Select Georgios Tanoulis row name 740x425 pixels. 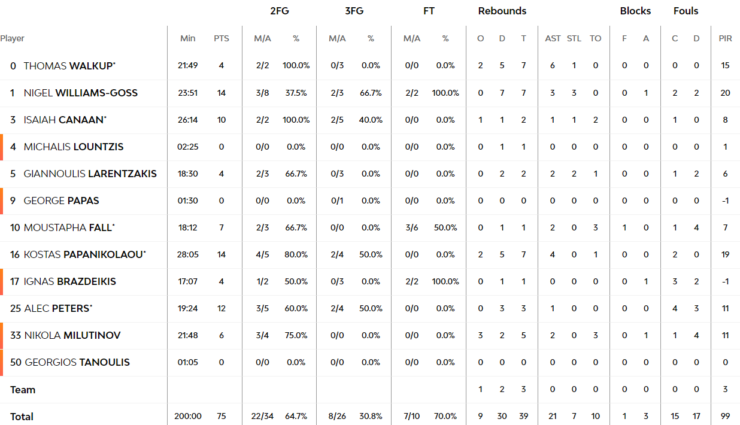click(x=77, y=362)
